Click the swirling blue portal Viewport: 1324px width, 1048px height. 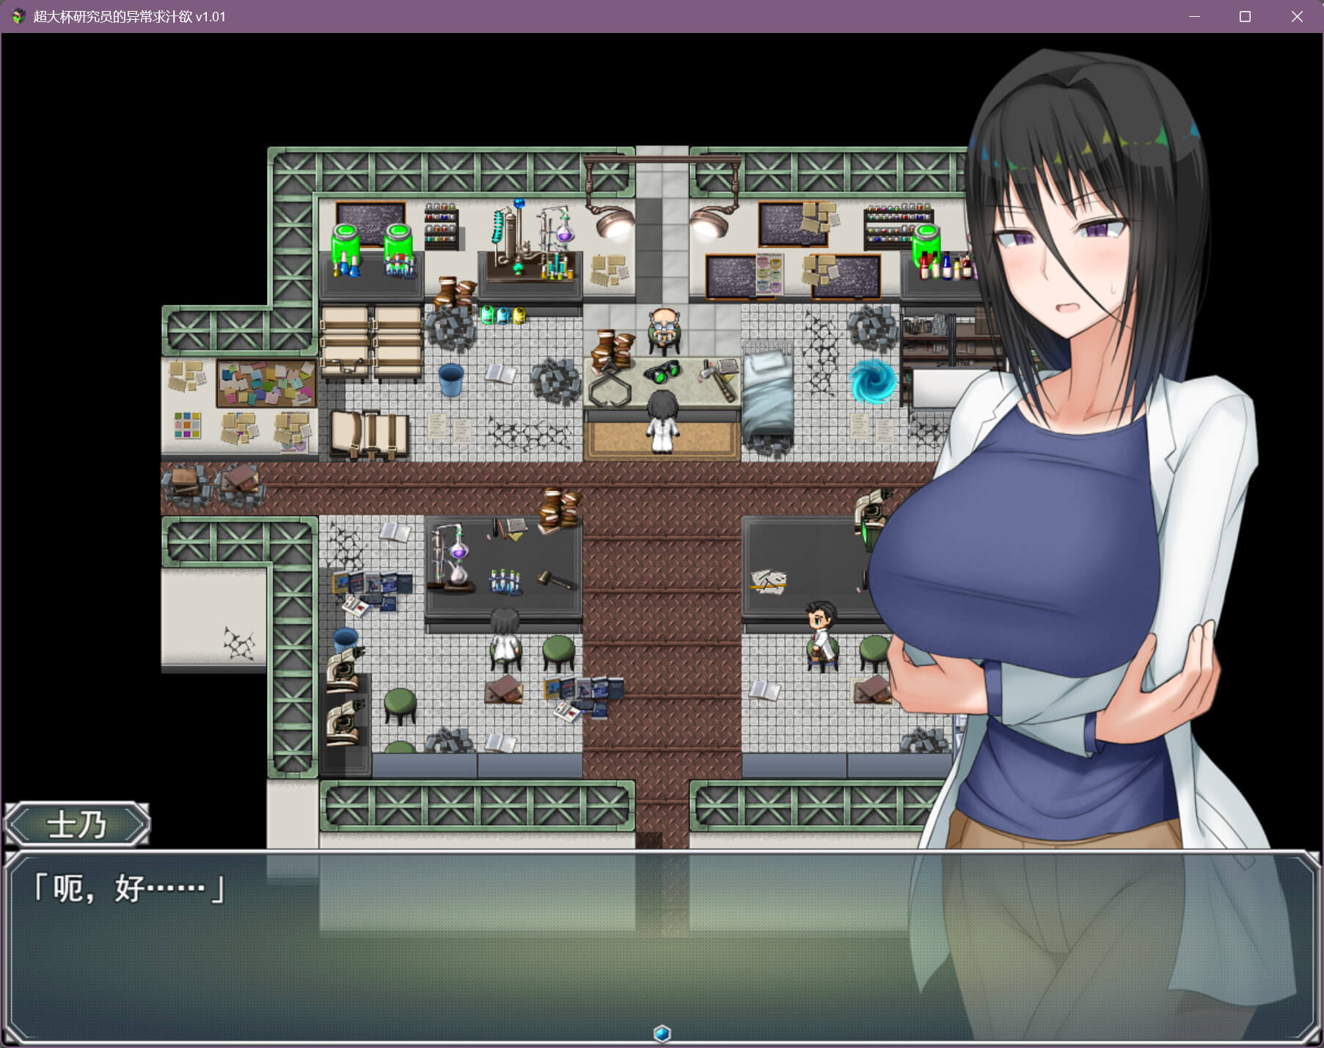click(x=873, y=381)
